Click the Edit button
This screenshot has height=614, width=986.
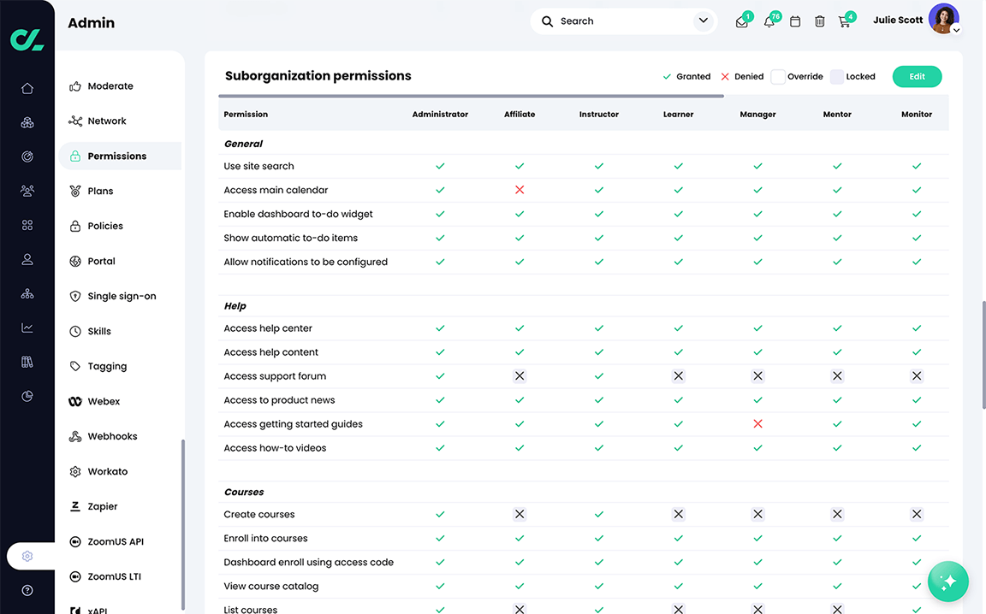click(917, 76)
